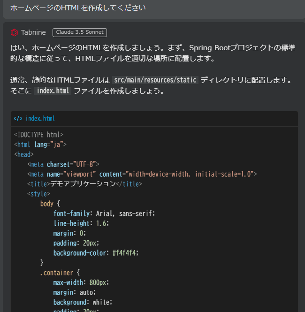
Task: Click the Claude 3.5 Sonnet model badge
Action: coord(80,32)
